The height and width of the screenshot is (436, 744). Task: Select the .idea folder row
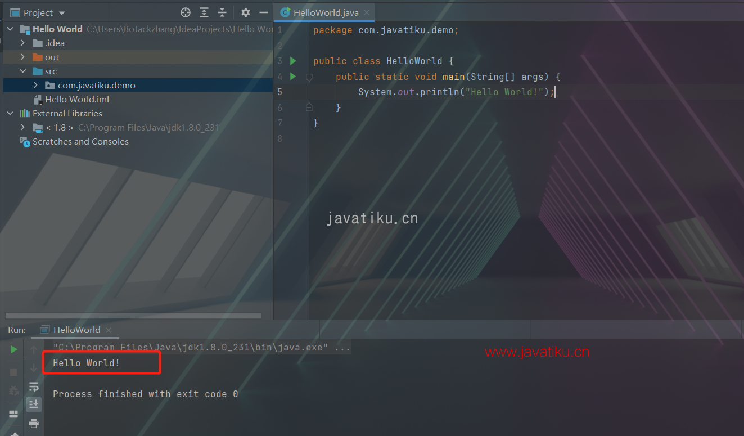click(x=138, y=43)
